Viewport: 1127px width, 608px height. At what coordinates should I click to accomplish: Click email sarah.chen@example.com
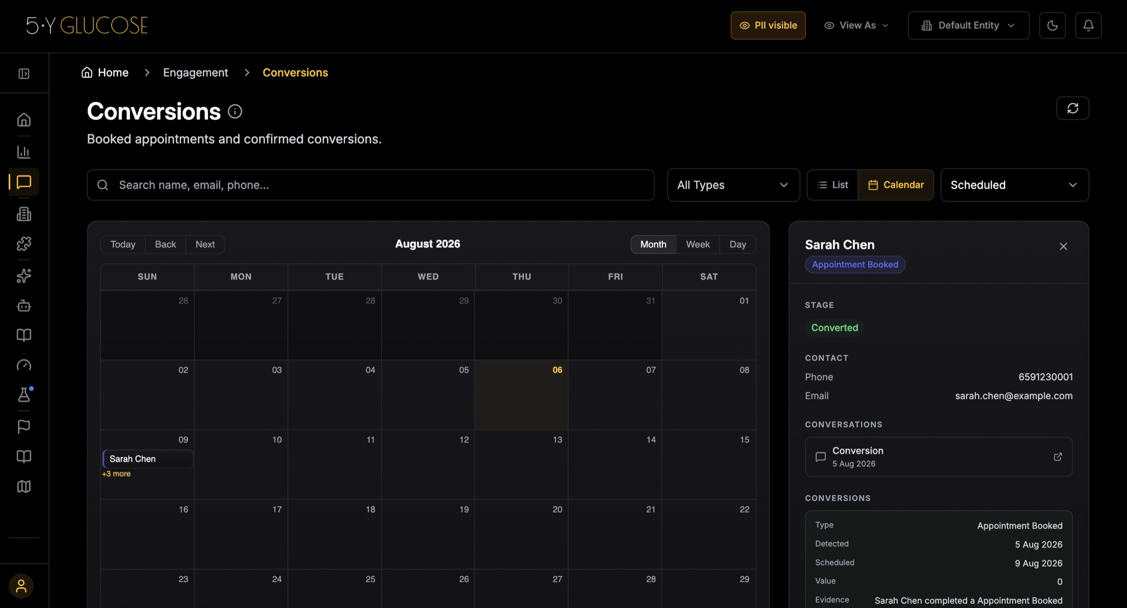pyautogui.click(x=1014, y=396)
